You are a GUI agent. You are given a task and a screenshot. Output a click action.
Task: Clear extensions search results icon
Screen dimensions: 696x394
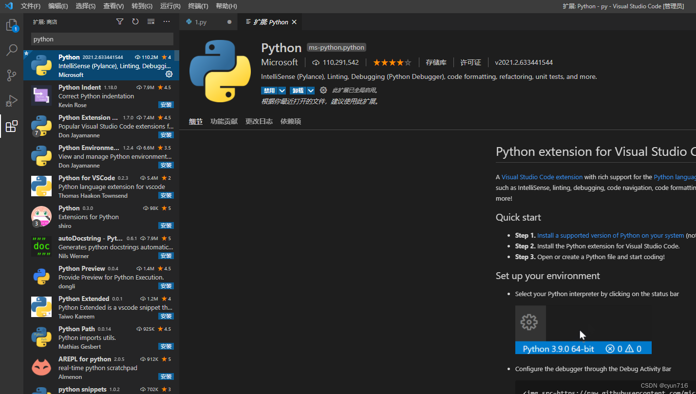[151, 21]
